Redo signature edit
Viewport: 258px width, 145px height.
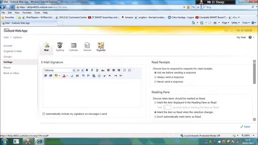coord(88,76)
